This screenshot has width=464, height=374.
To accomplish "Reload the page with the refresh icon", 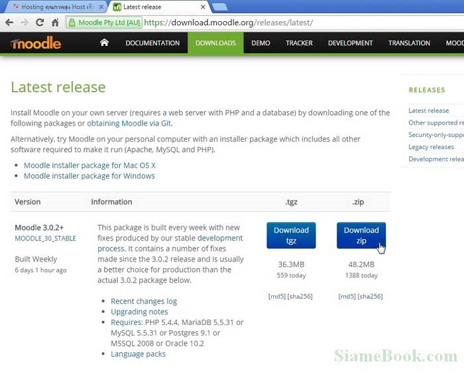I will click(40, 23).
